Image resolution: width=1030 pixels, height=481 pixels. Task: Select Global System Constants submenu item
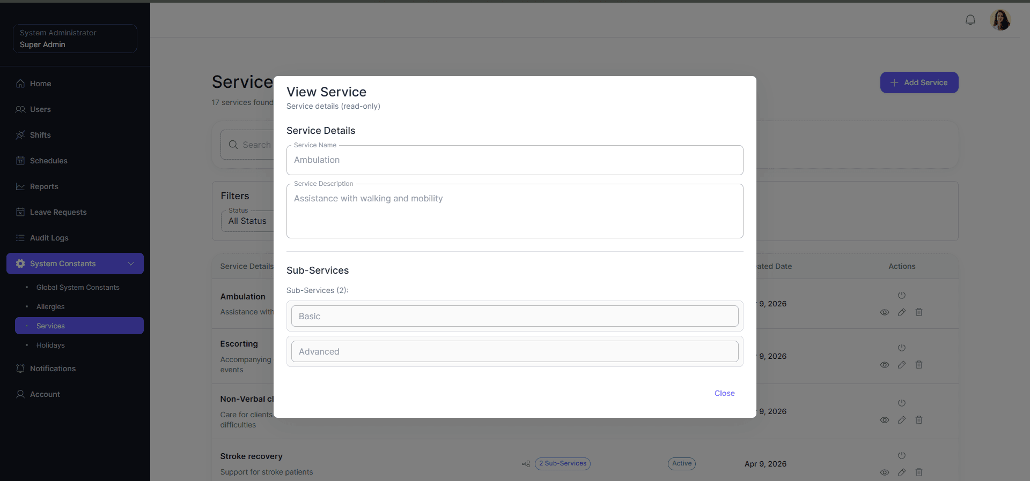(x=79, y=287)
